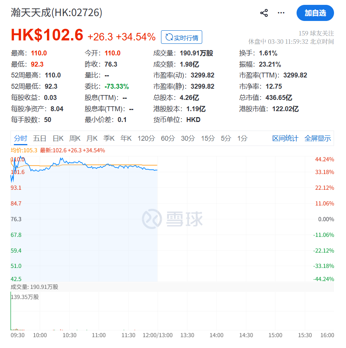Select the 1分 one-minute chart
Screen dimensions: 346x348
tap(242, 138)
